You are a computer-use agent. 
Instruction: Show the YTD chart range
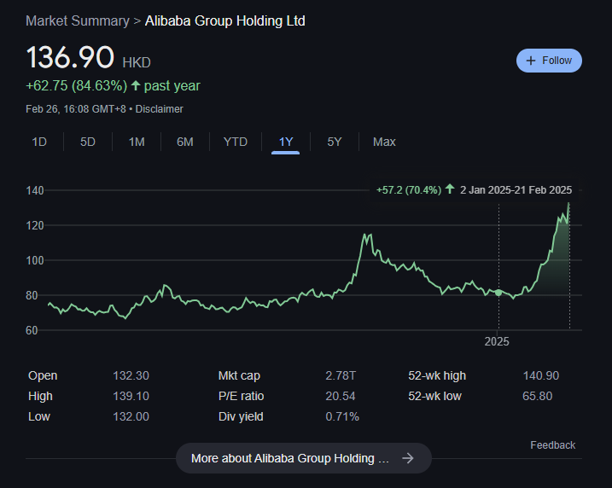click(236, 142)
